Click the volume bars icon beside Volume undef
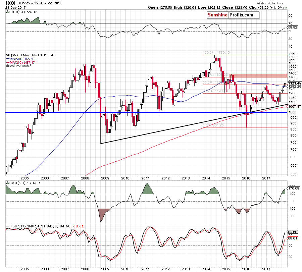 pos(8,66)
